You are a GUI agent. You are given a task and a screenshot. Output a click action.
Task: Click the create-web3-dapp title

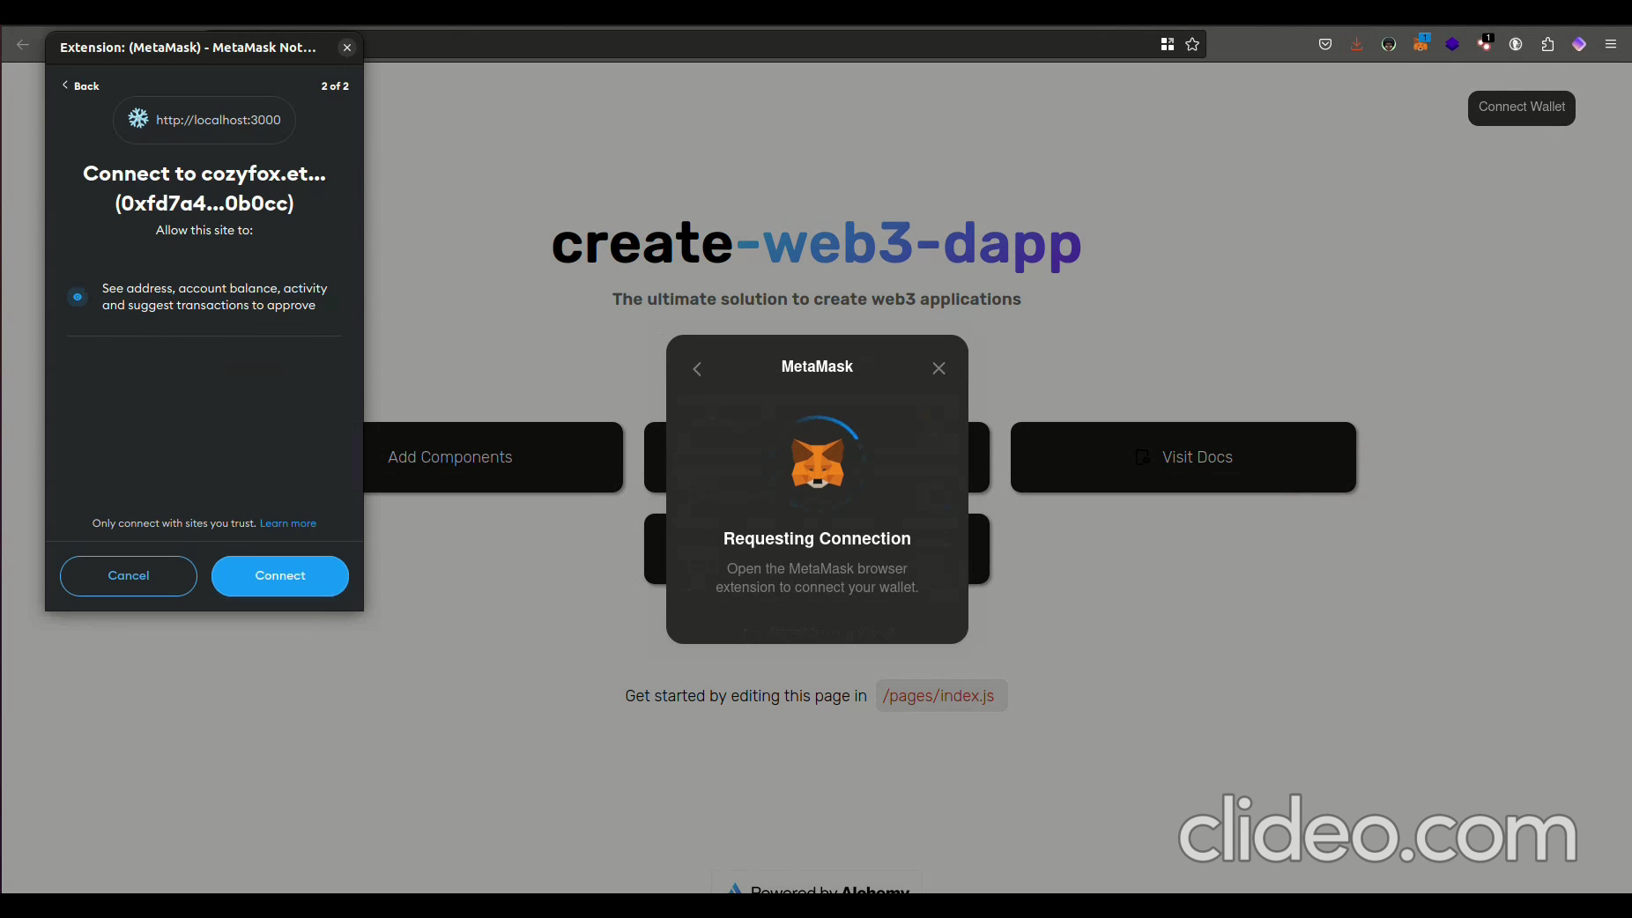(x=816, y=244)
